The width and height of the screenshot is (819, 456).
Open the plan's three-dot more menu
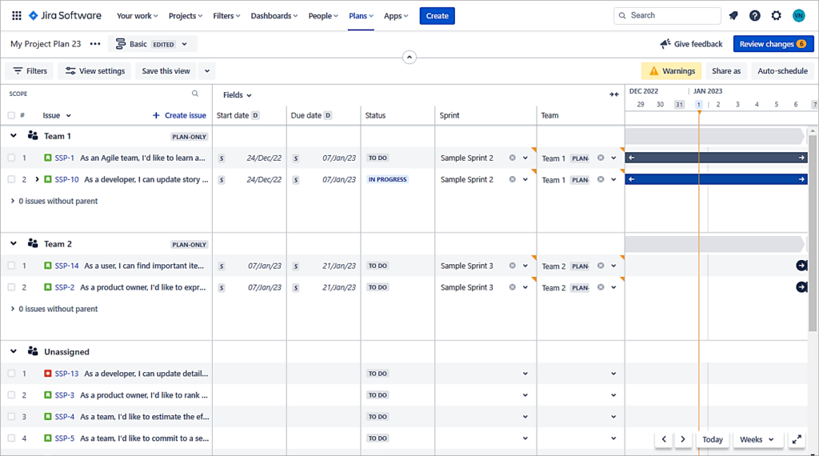pyautogui.click(x=95, y=44)
